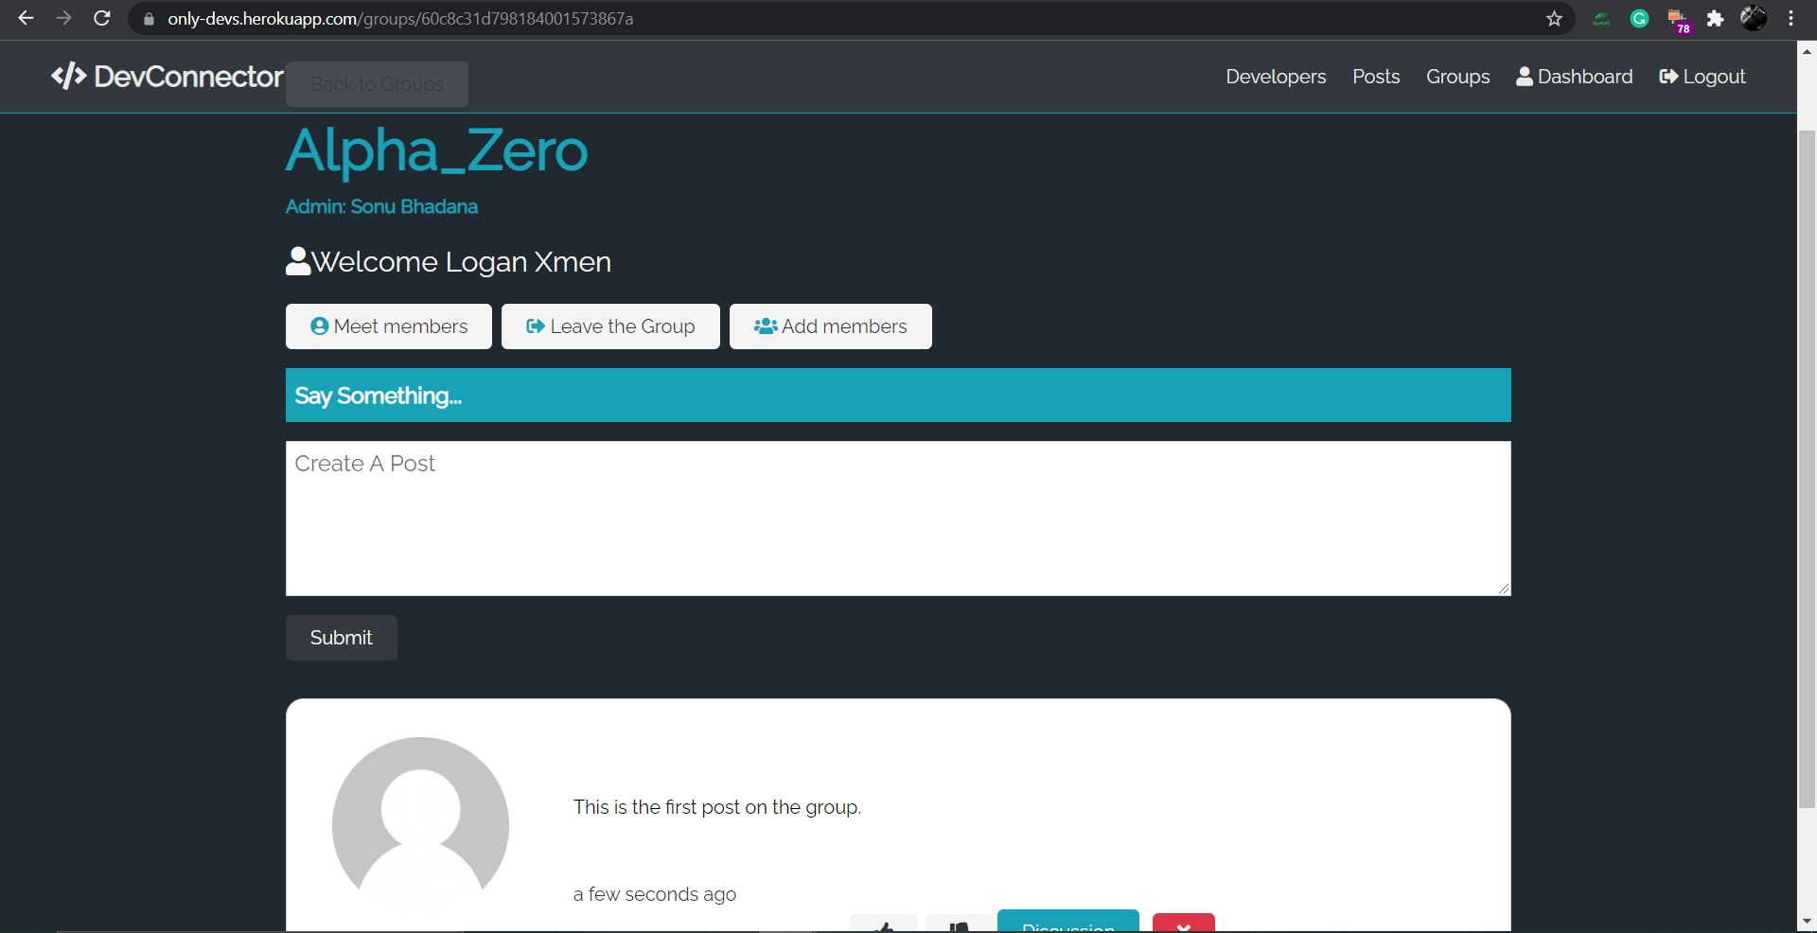This screenshot has height=933, width=1817.
Task: Open the Dashboard nav item
Action: [x=1575, y=77]
